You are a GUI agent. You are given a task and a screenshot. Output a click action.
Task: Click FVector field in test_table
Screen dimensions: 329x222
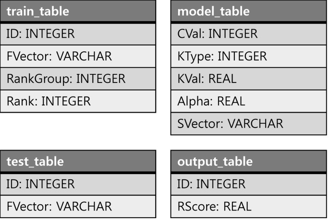click(78, 207)
